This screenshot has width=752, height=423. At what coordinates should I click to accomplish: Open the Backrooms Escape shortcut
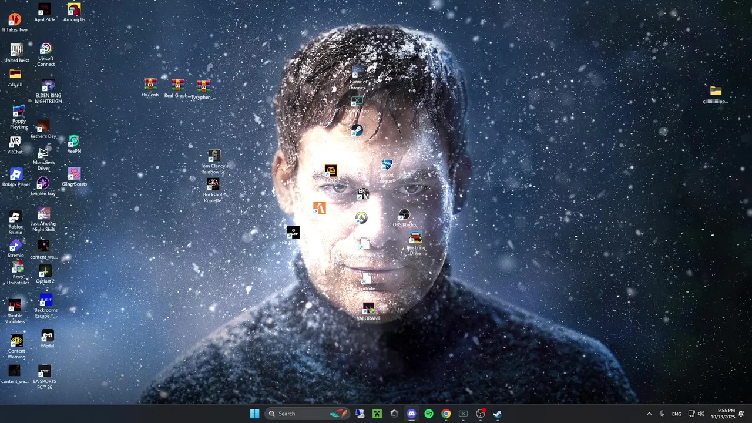(46, 306)
